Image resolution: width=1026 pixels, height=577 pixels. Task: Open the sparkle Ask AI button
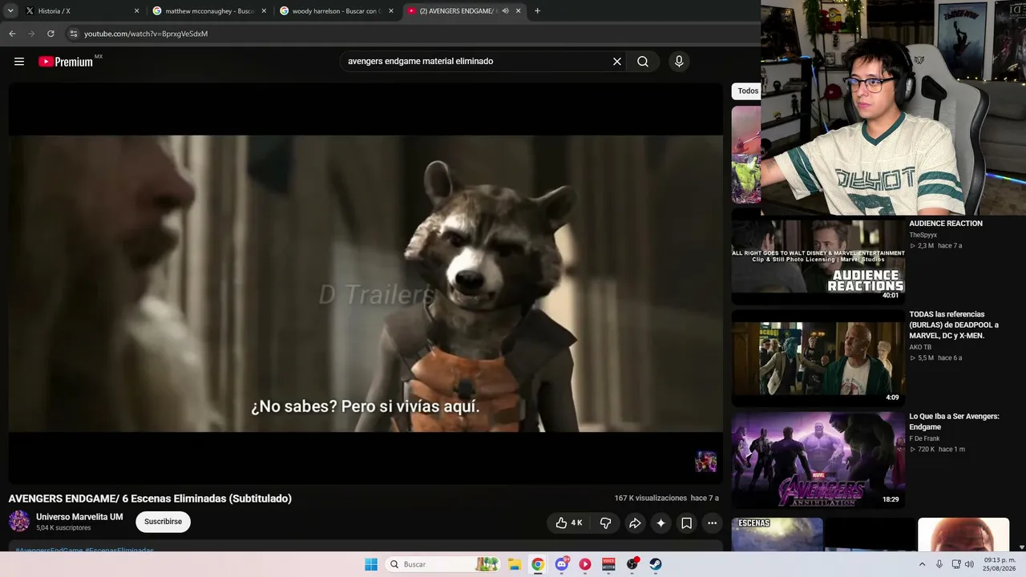point(660,523)
